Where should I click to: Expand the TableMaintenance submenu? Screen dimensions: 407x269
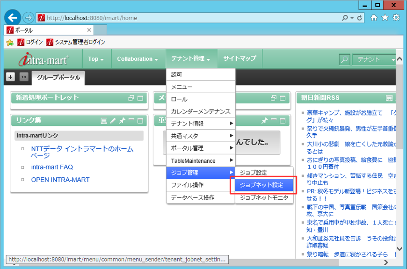click(201, 160)
